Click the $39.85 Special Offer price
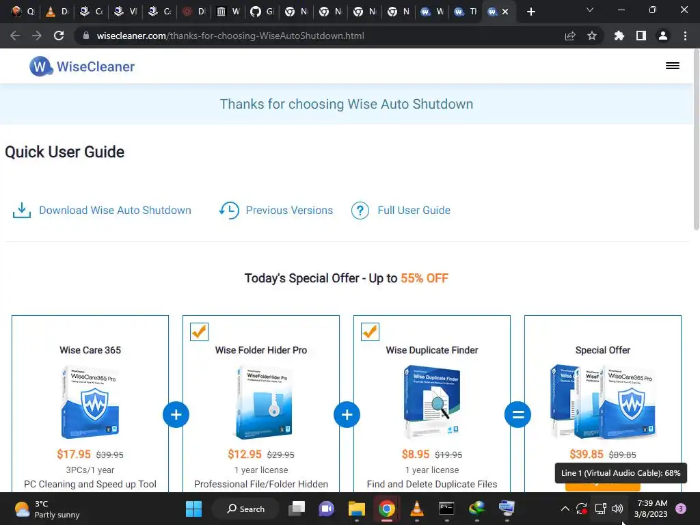The width and height of the screenshot is (700, 525). click(586, 455)
